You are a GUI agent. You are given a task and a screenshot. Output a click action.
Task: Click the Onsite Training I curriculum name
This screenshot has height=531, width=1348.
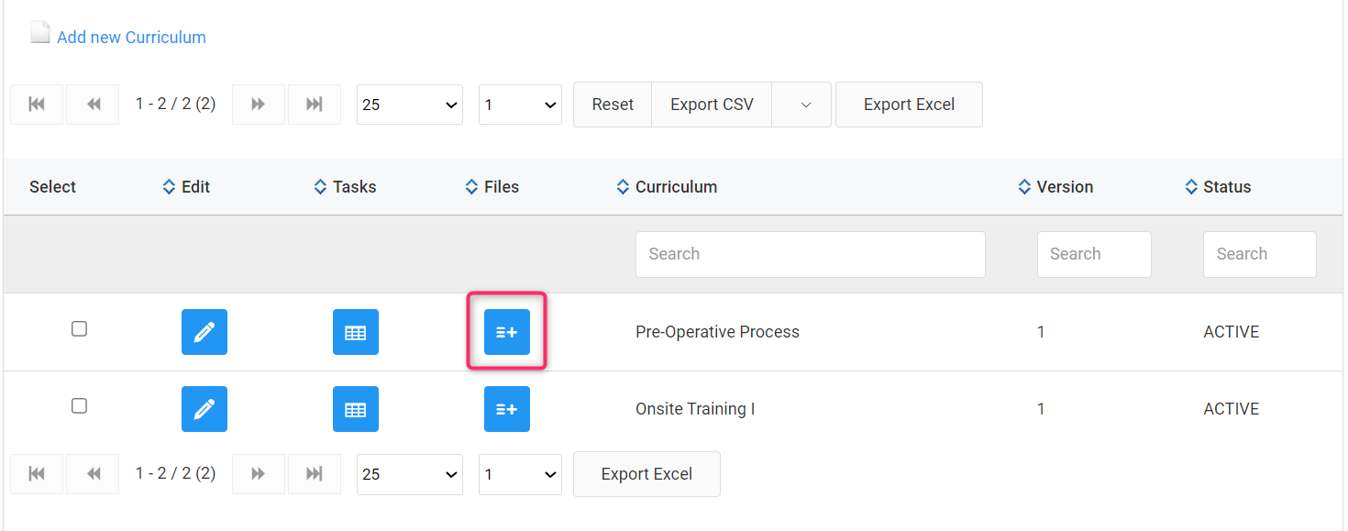click(x=695, y=409)
